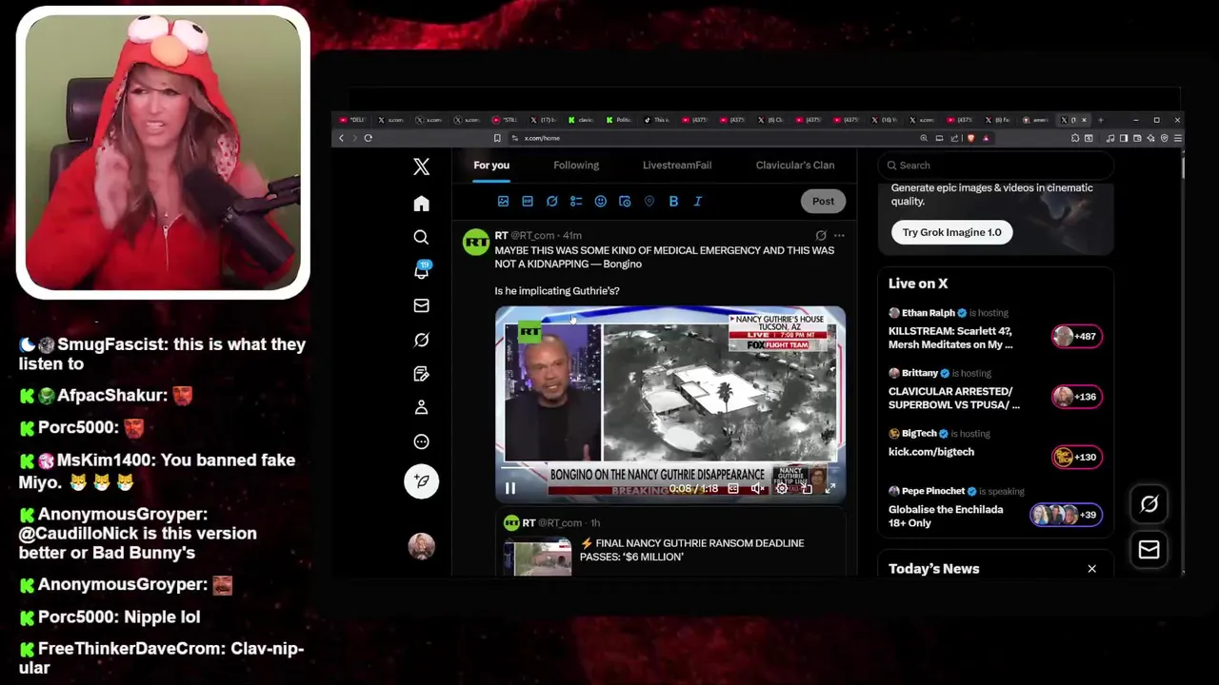Bookmark this page in address bar

(x=496, y=139)
